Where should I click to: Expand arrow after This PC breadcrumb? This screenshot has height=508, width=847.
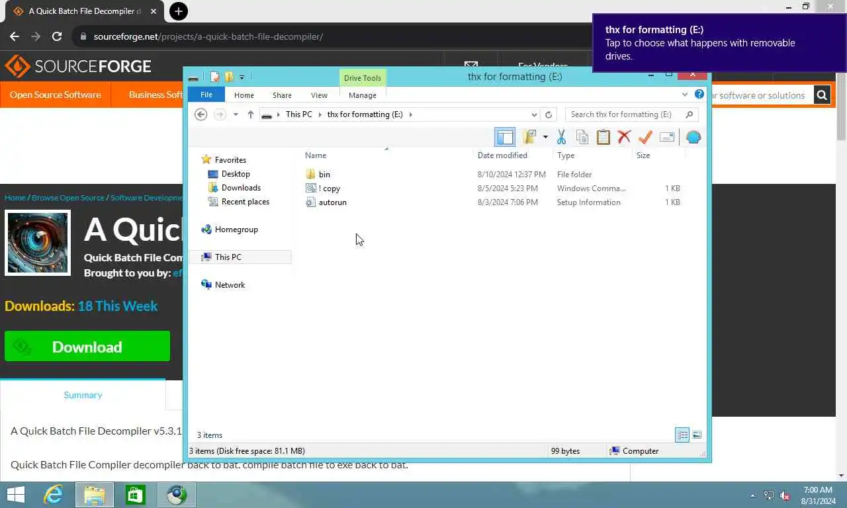coord(320,114)
